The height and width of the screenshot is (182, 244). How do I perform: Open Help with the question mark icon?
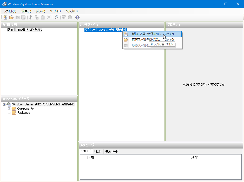77,17
